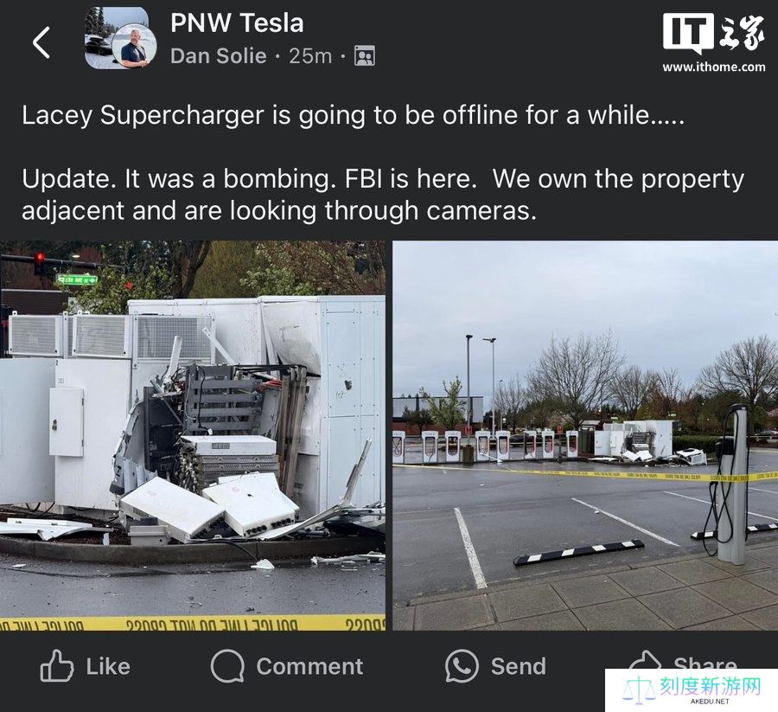Tap the Comment speech bubble icon

coord(227,666)
